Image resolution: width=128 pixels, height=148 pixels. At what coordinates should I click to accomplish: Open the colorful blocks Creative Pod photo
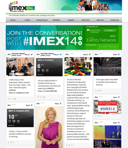tap(78, 66)
